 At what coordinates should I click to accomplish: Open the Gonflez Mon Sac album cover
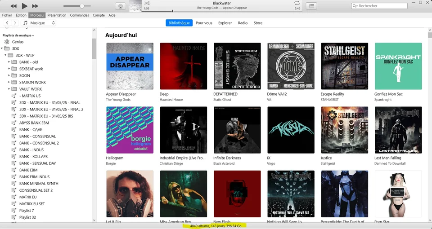click(398, 66)
